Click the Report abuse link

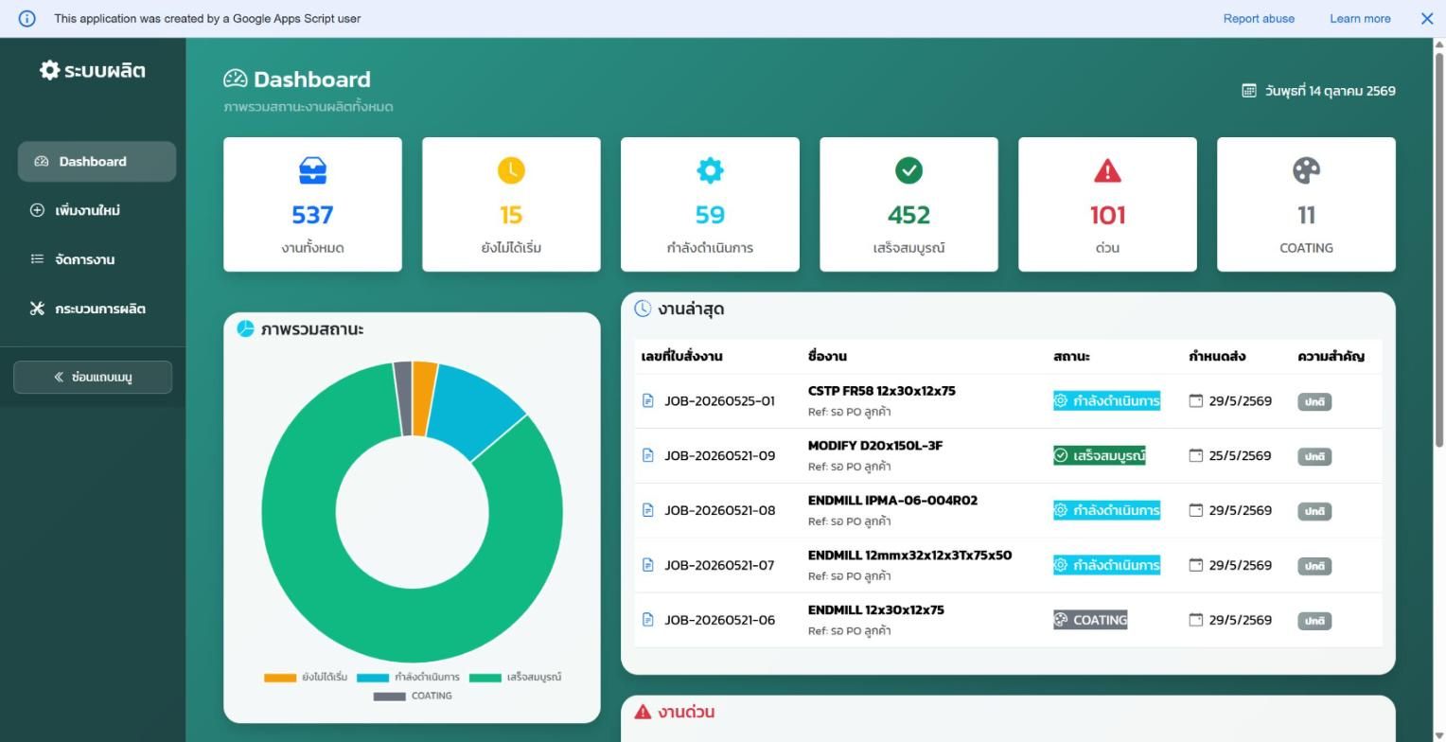(1259, 19)
